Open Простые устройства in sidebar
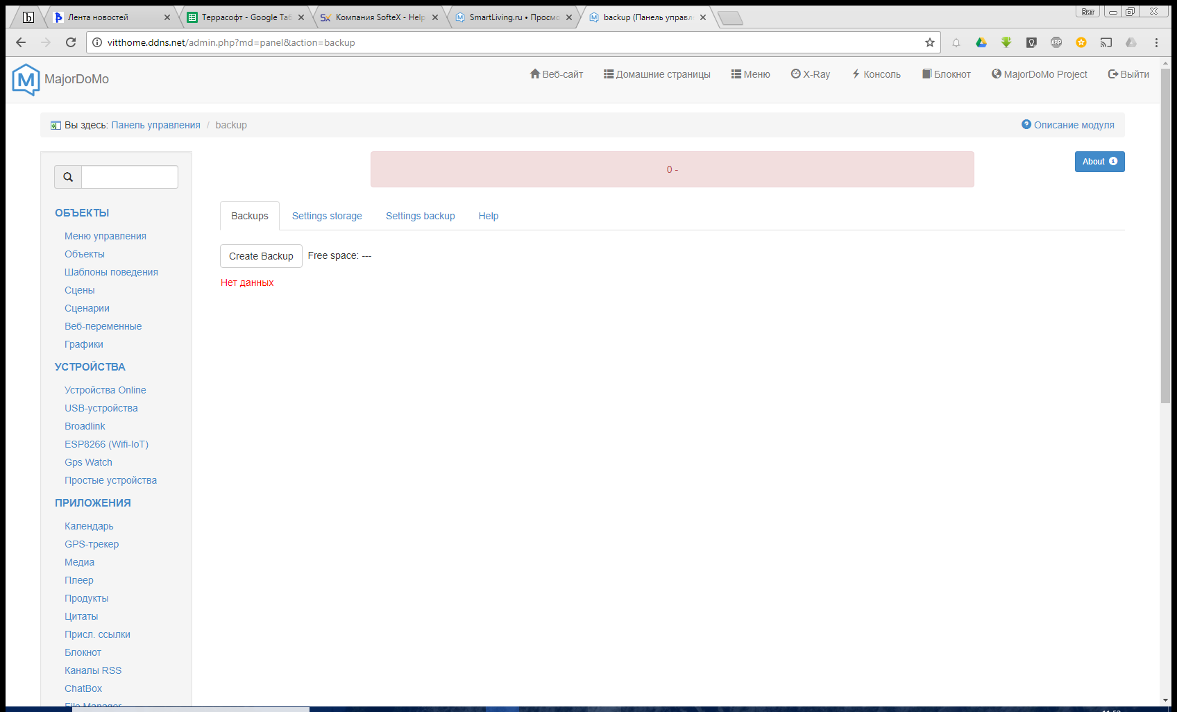Image resolution: width=1177 pixels, height=712 pixels. click(x=110, y=480)
